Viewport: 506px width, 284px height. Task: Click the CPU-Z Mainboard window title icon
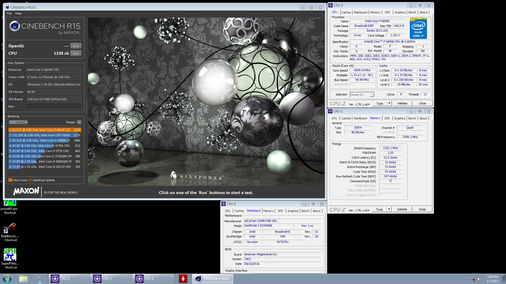coord(223,204)
